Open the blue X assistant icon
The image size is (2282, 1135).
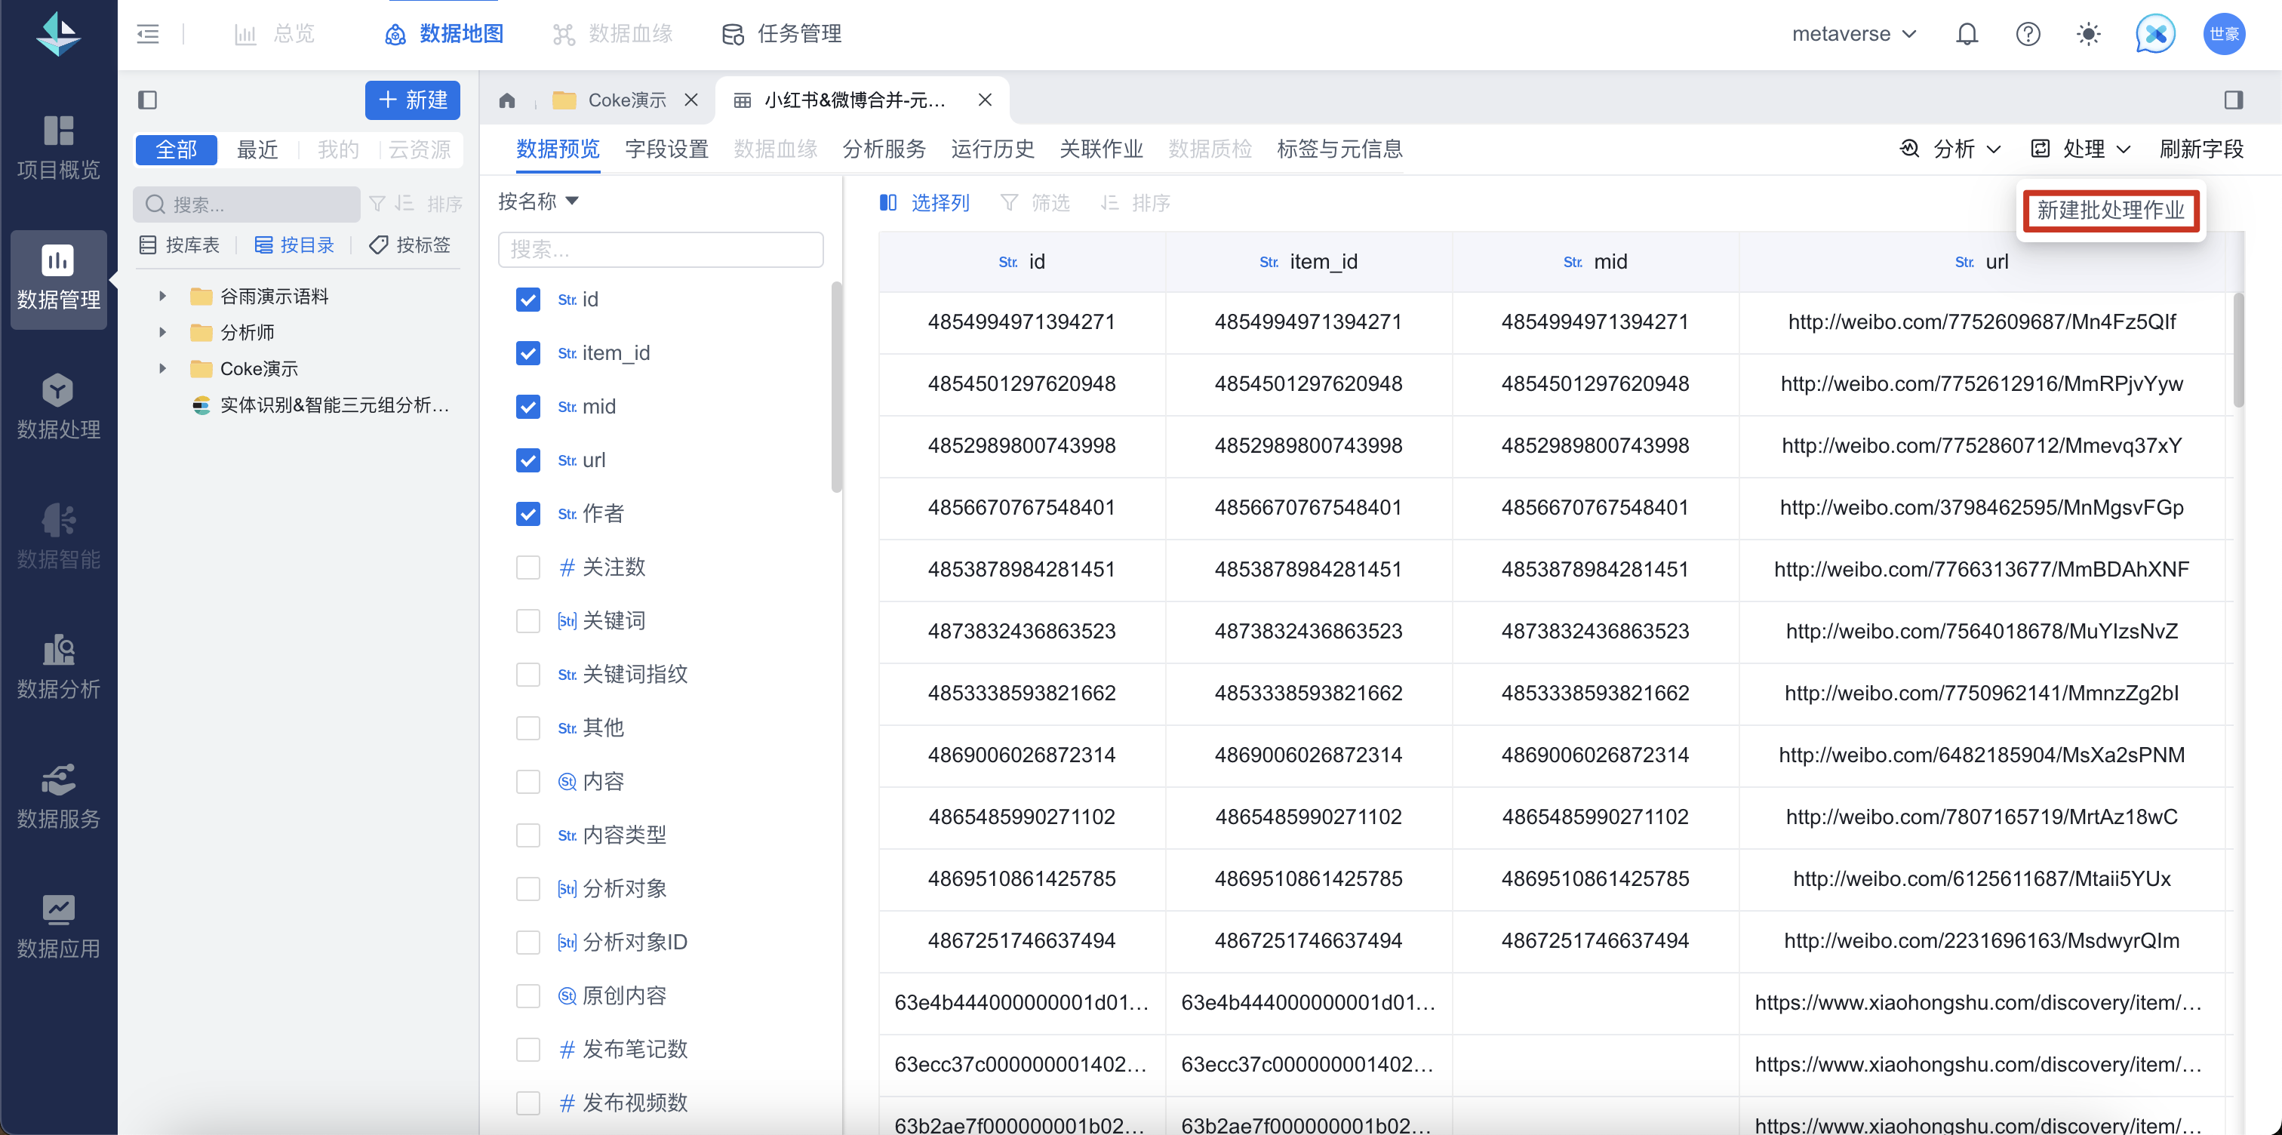tap(2155, 34)
